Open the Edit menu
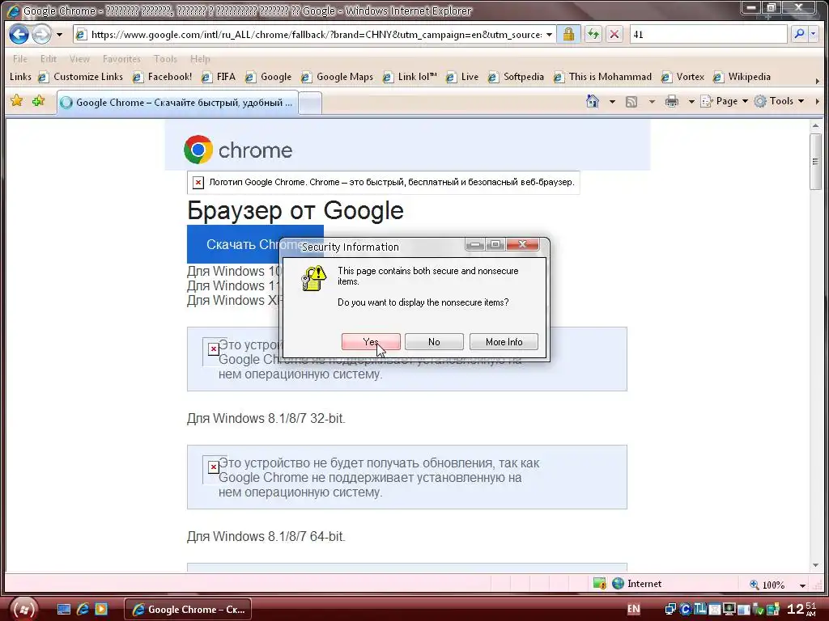Viewport: 829px width, 621px height. pyautogui.click(x=48, y=58)
